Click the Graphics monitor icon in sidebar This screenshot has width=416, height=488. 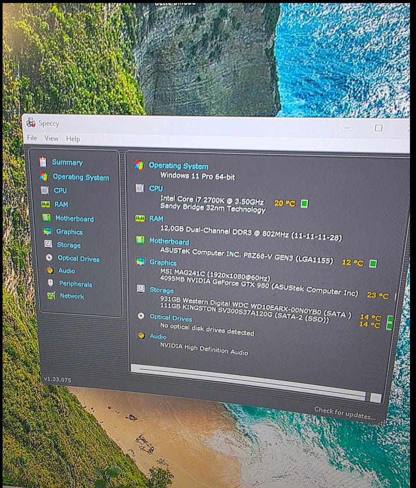pyautogui.click(x=48, y=231)
